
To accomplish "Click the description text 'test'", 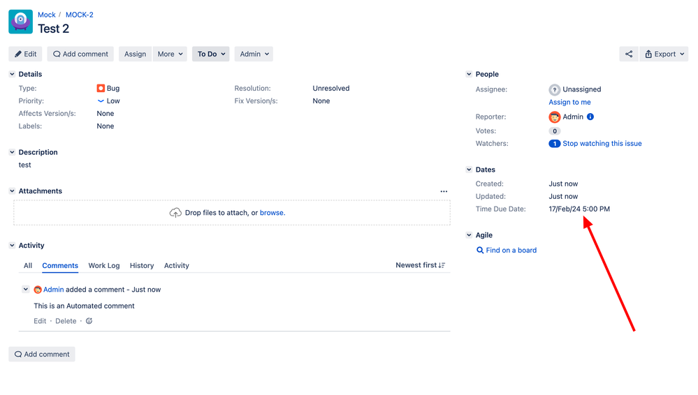I will coord(25,165).
